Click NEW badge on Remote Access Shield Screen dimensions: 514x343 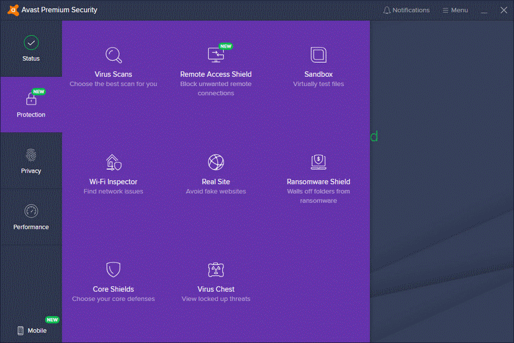tap(226, 46)
